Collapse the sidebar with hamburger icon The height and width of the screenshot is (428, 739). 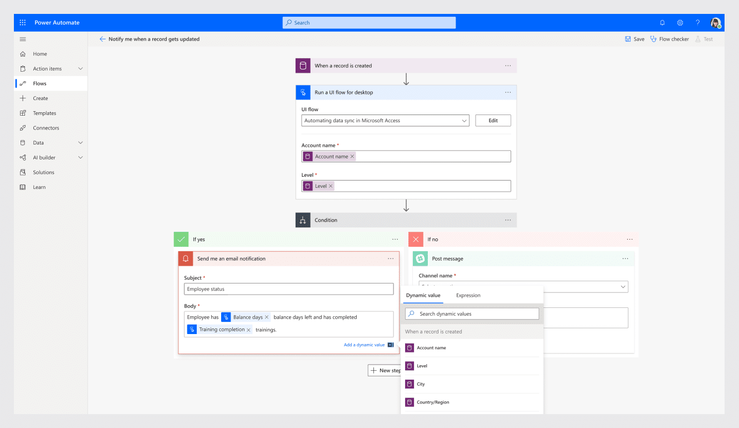[x=23, y=39]
